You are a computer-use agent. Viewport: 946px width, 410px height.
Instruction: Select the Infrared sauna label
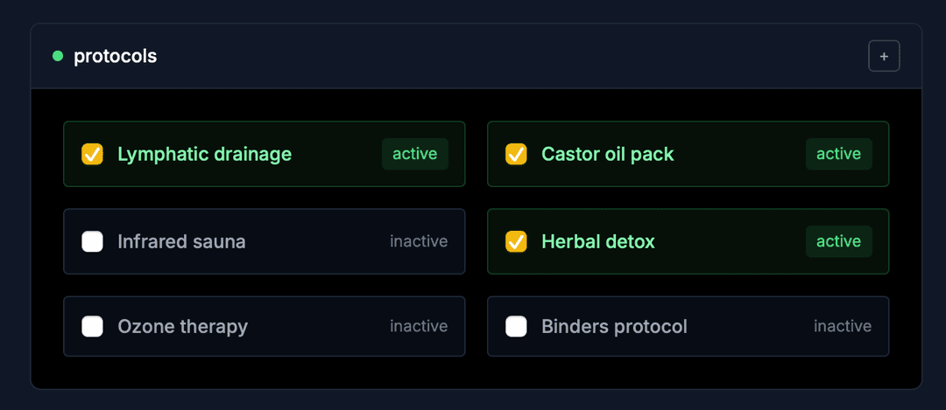pos(181,241)
